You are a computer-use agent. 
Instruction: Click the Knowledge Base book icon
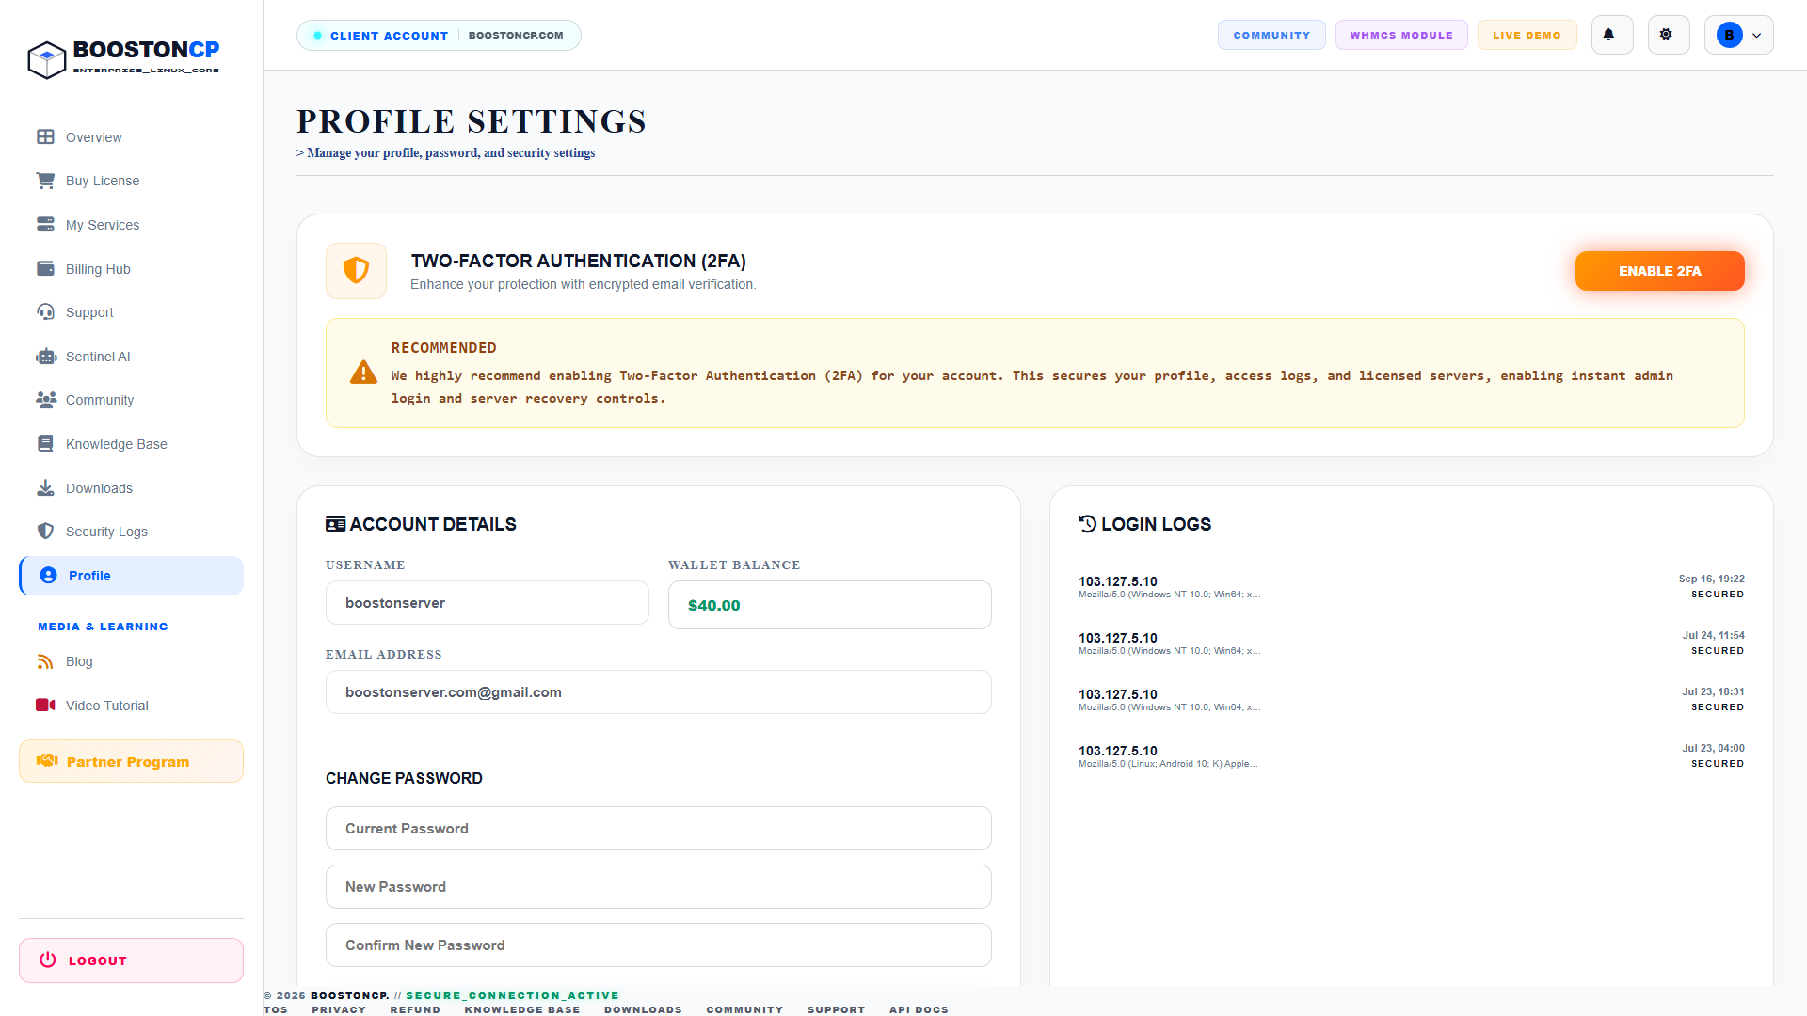pyautogui.click(x=45, y=444)
